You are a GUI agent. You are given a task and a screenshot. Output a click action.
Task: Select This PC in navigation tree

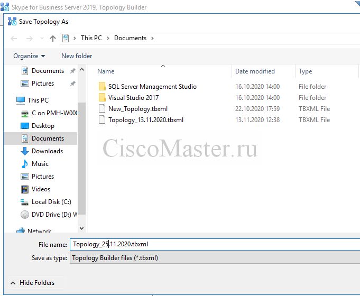coord(38,100)
